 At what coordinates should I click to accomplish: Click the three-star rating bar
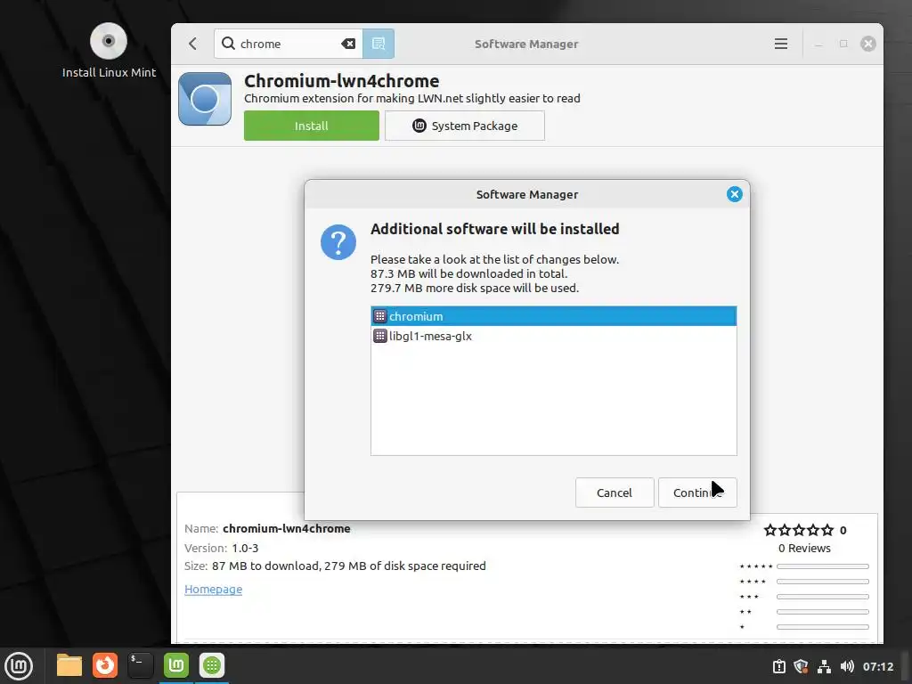pyautogui.click(x=822, y=597)
